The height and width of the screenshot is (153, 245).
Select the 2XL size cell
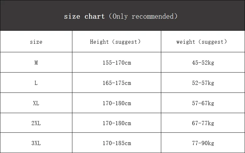(x=36, y=123)
